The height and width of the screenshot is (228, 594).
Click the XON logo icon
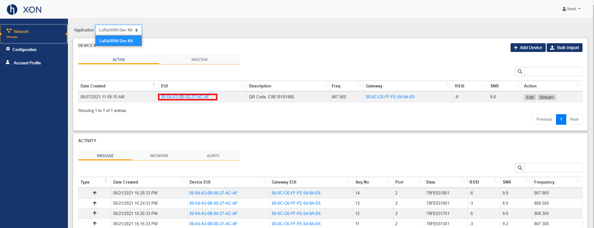[x=12, y=9]
